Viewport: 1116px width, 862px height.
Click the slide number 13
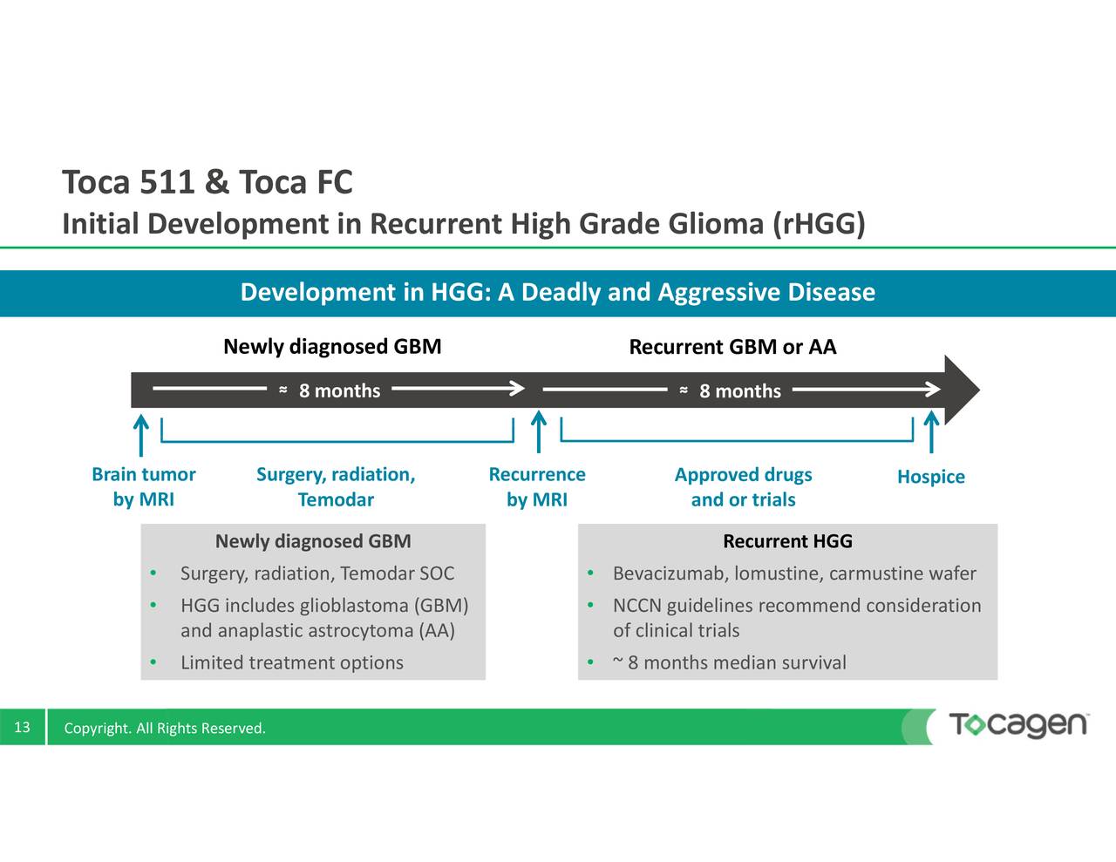pos(22,728)
